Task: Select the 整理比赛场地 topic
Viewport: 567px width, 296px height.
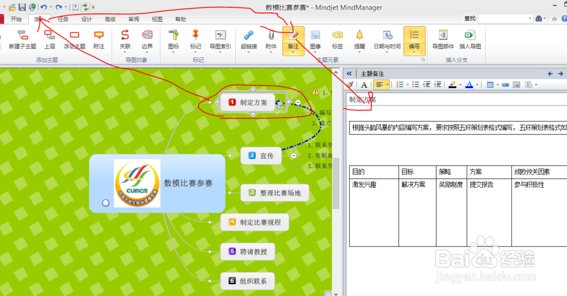Action: tap(275, 193)
